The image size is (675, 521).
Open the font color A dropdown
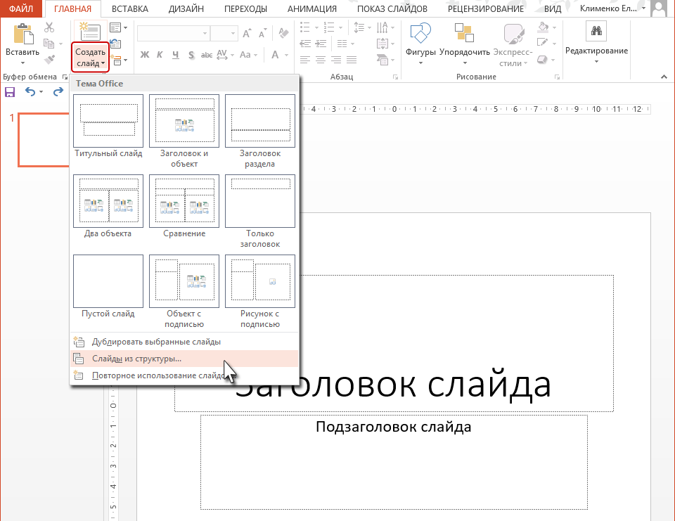(279, 55)
